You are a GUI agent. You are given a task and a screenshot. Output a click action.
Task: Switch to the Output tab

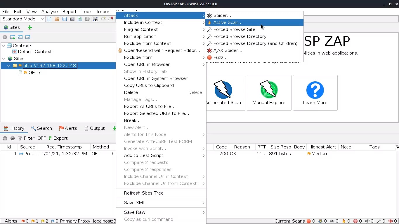tap(95, 128)
